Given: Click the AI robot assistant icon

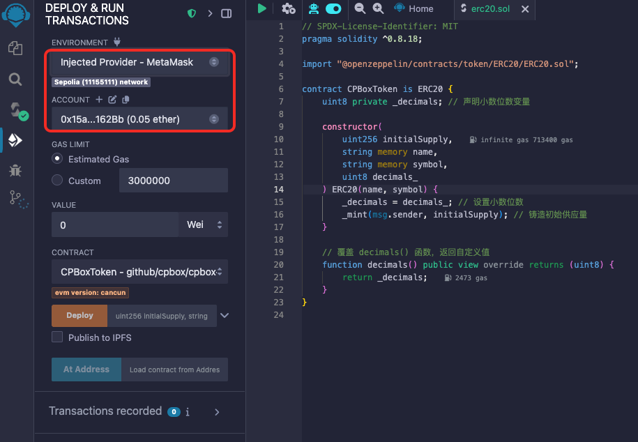Looking at the screenshot, I should 314,8.
